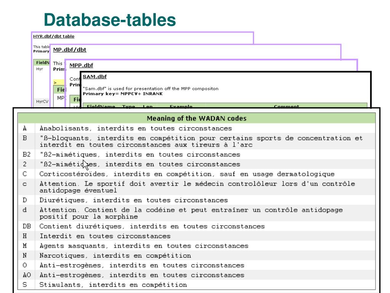390x293 pixels.
Task: Click the Anabolisants row description
Action: tap(136, 128)
